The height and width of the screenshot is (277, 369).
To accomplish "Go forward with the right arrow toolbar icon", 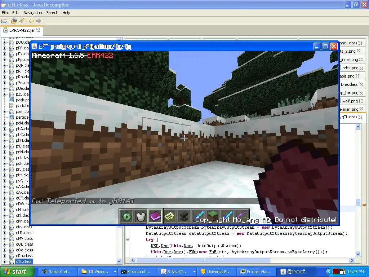I will click(x=39, y=21).
